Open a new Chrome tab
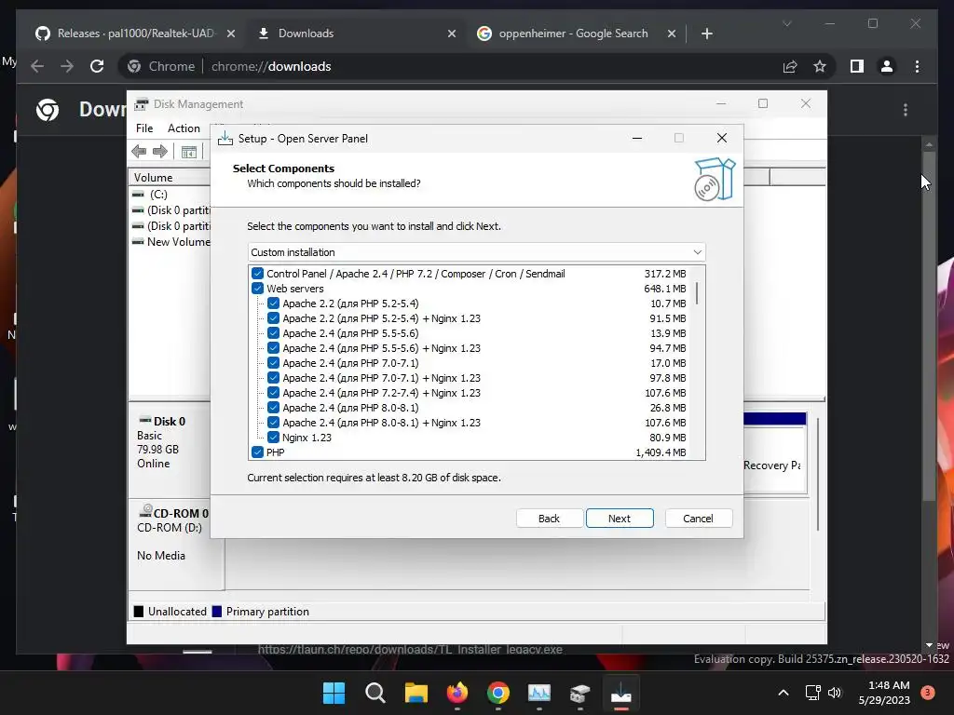Screen dimensions: 954x715 pos(706,34)
